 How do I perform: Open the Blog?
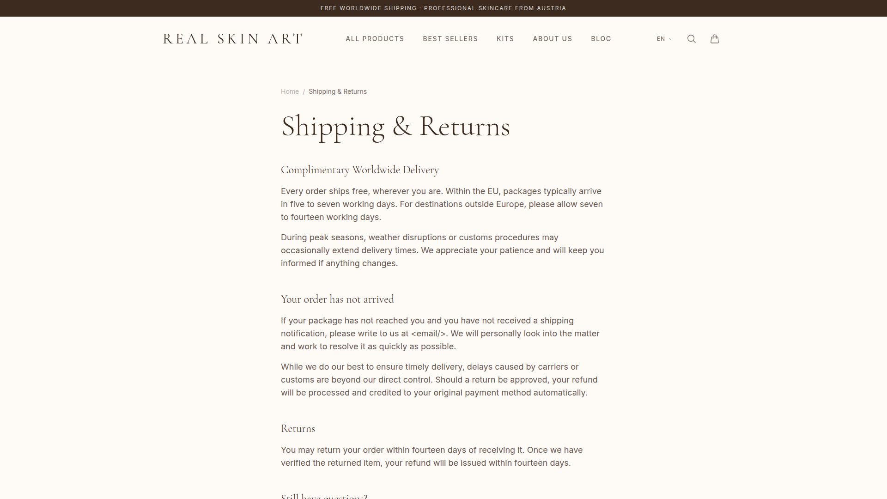[601, 39]
